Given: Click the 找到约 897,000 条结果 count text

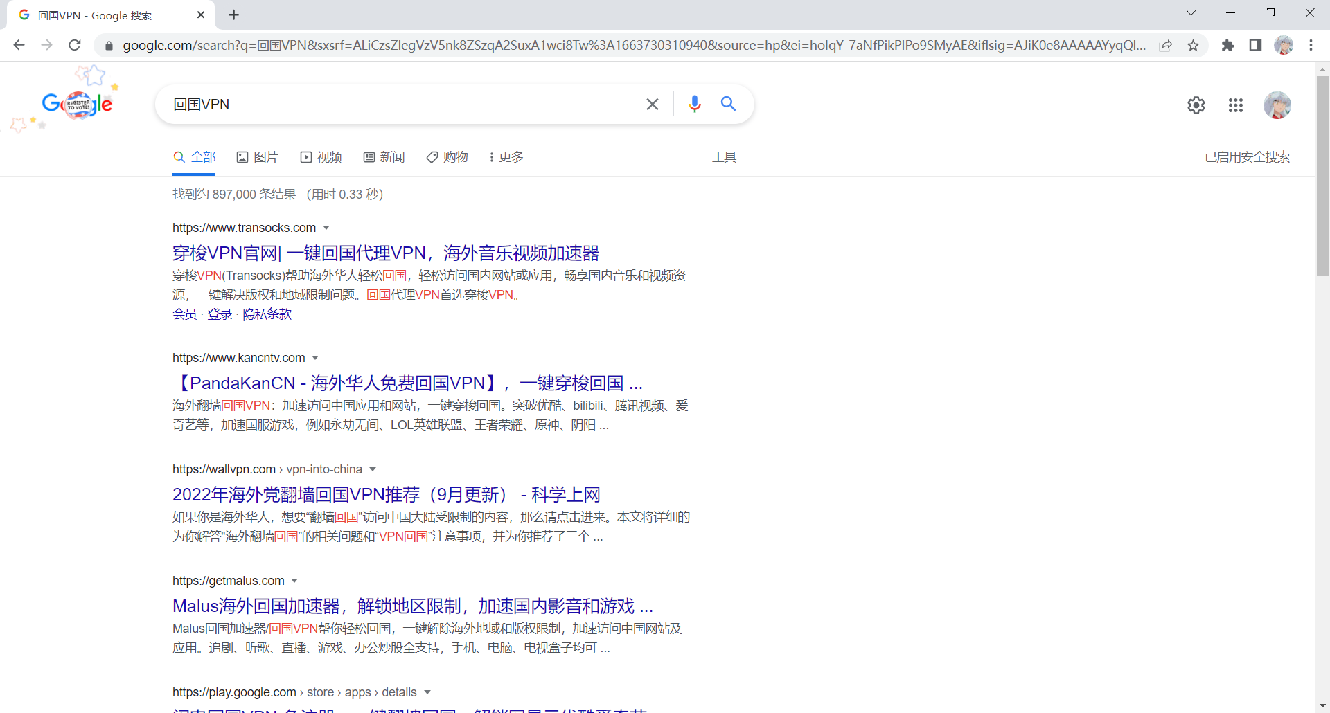Looking at the screenshot, I should [x=234, y=195].
